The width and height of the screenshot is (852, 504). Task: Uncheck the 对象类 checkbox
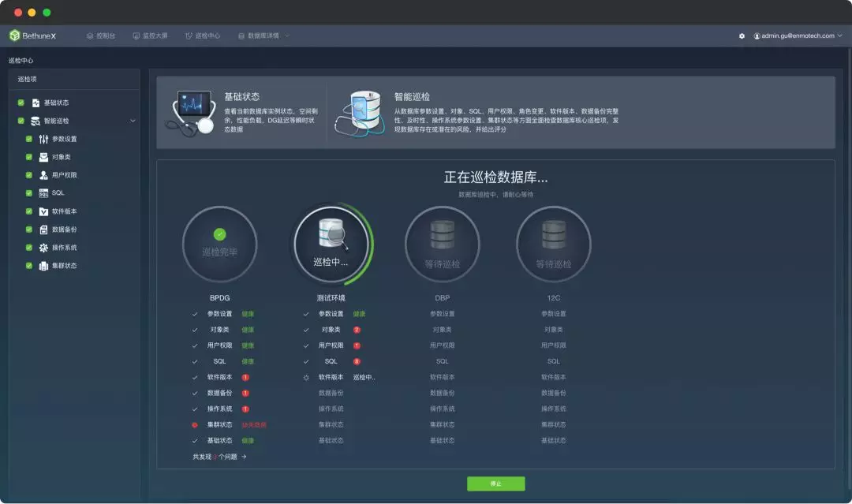point(29,157)
